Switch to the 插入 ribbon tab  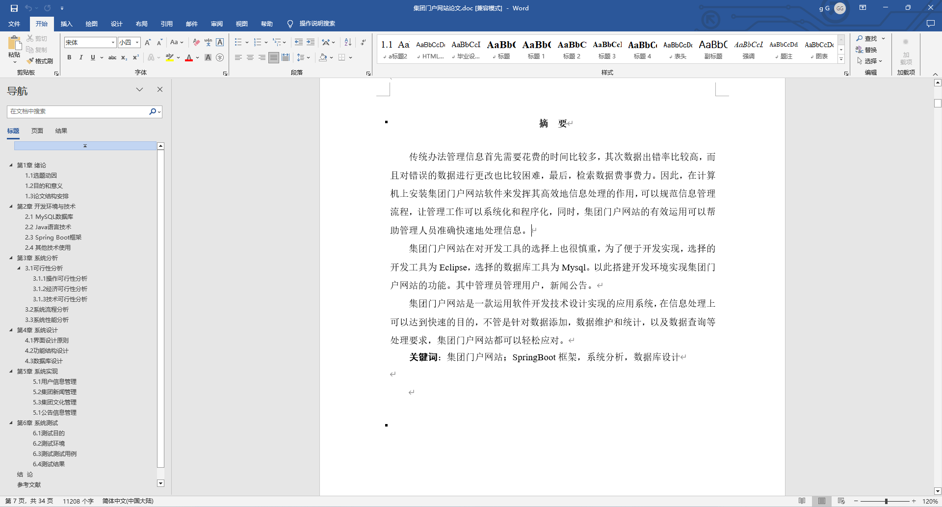tap(66, 24)
